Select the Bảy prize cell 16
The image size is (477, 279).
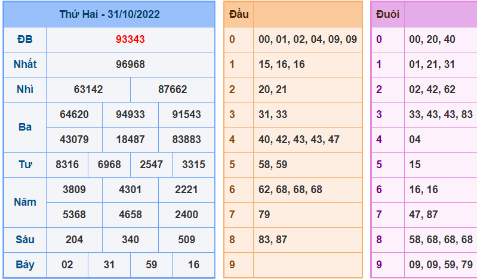193,265
